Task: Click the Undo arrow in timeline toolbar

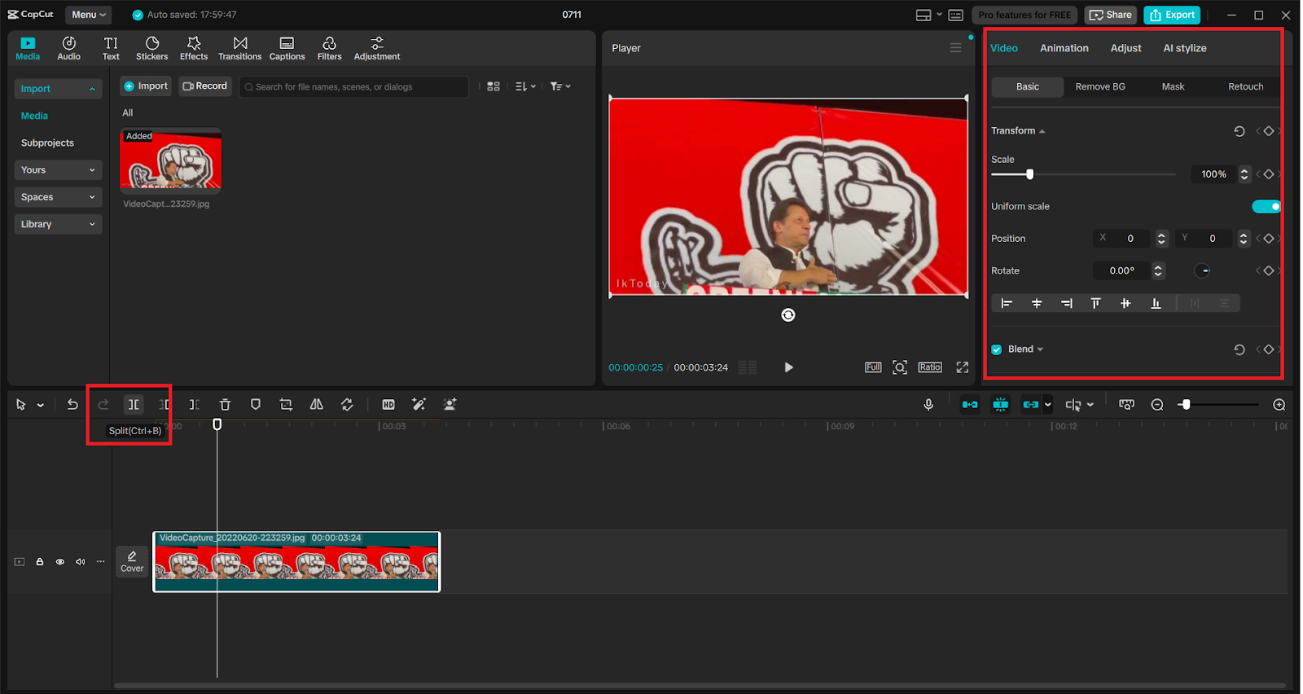Action: click(72, 404)
